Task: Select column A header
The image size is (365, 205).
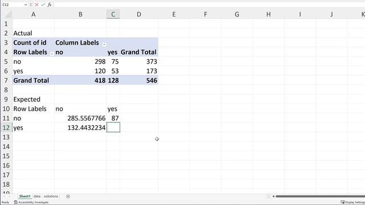Action: click(x=33, y=14)
